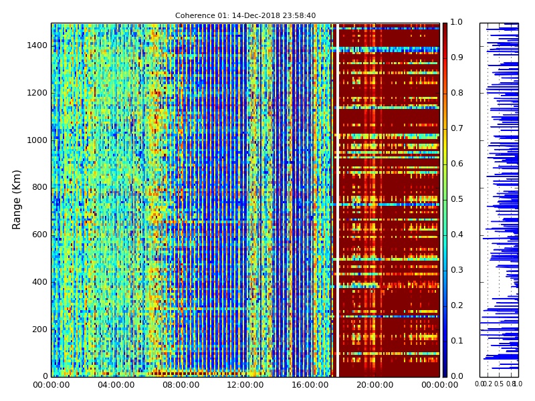This screenshot has width=535, height=401.
Task: Click the 0.5 tick under the profile plot
Action: [499, 384]
